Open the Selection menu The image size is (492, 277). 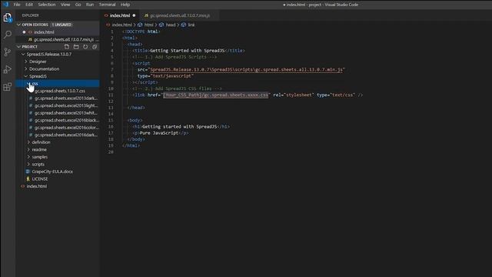pyautogui.click(x=47, y=5)
